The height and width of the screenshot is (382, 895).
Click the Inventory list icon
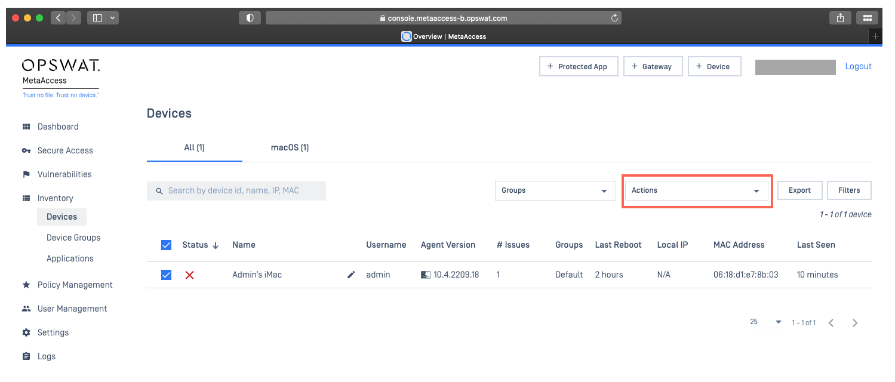pos(26,198)
